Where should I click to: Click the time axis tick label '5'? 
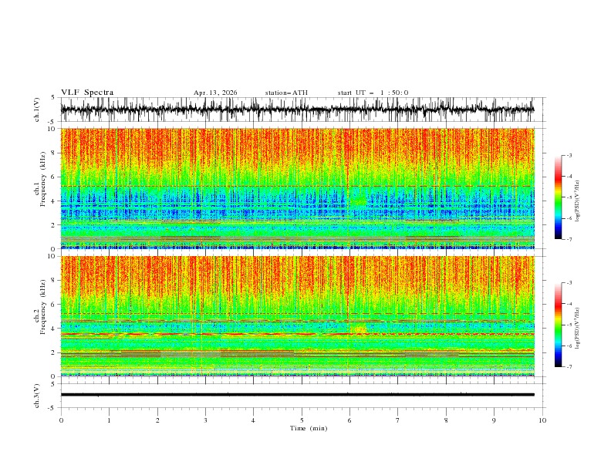point(302,420)
